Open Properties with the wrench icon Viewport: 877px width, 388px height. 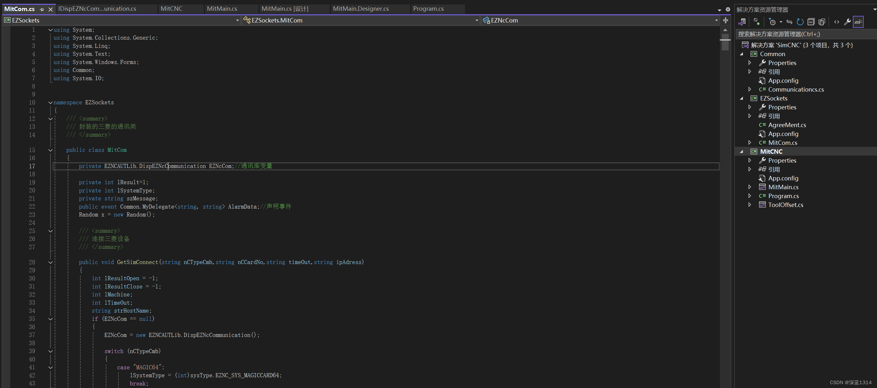pyautogui.click(x=847, y=22)
